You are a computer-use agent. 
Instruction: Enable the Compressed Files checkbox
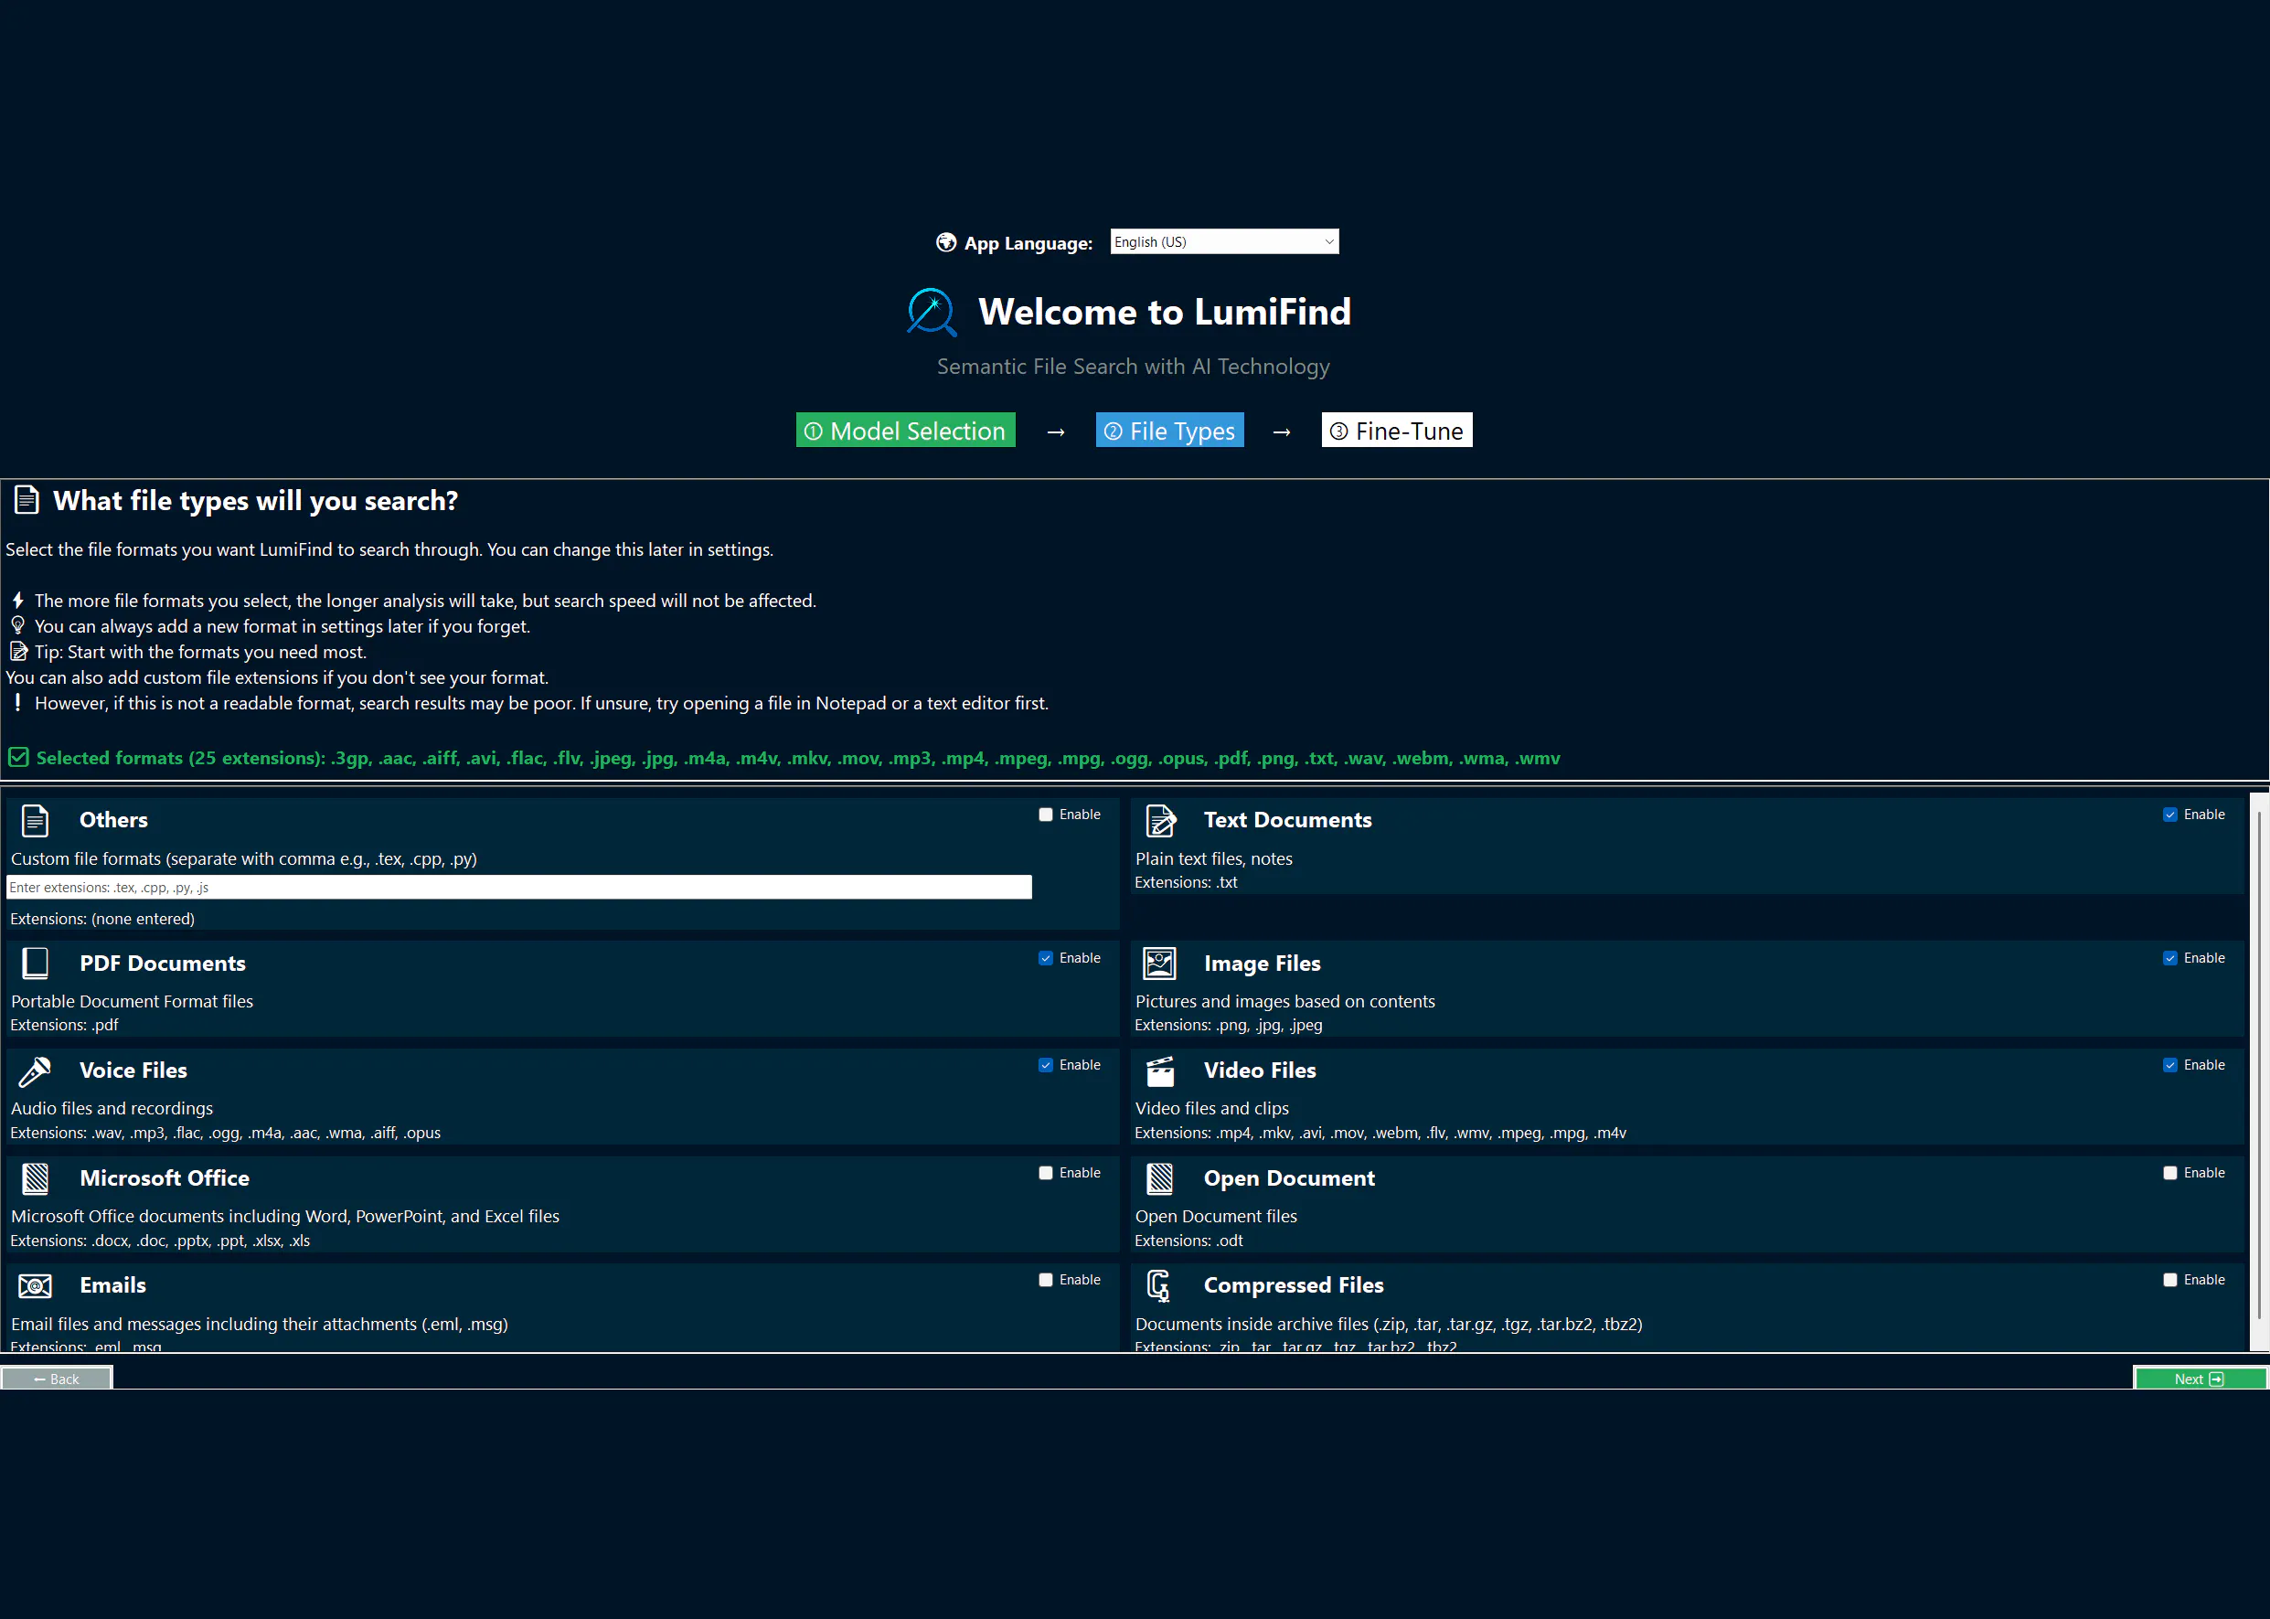(2169, 1280)
